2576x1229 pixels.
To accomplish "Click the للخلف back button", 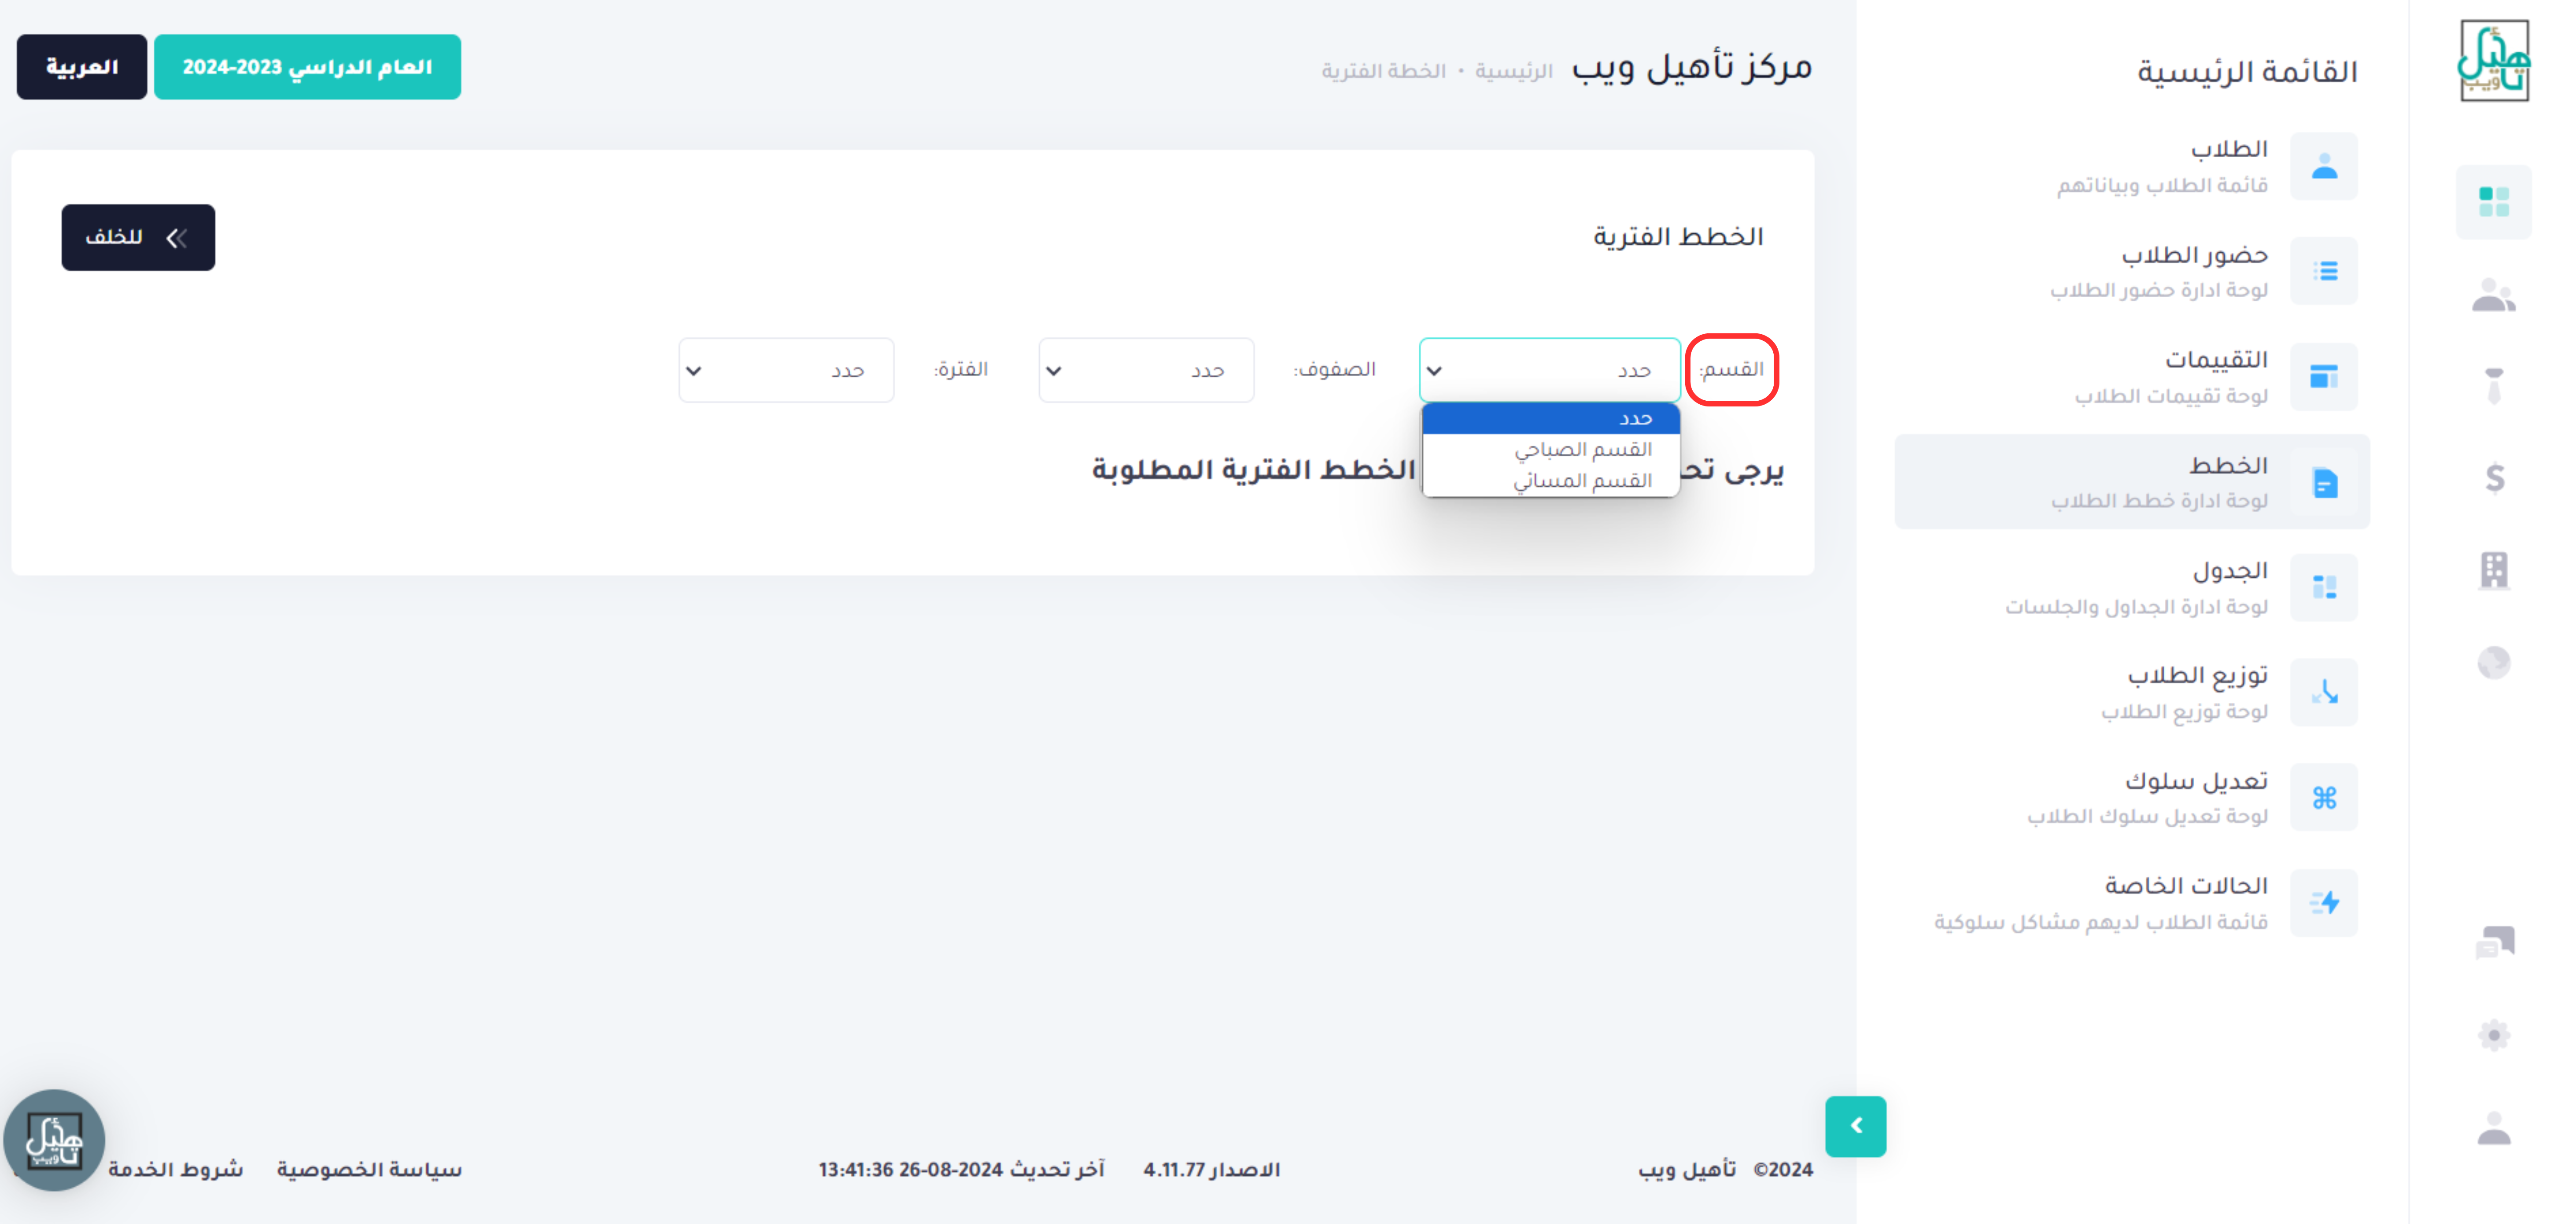I will click(138, 238).
